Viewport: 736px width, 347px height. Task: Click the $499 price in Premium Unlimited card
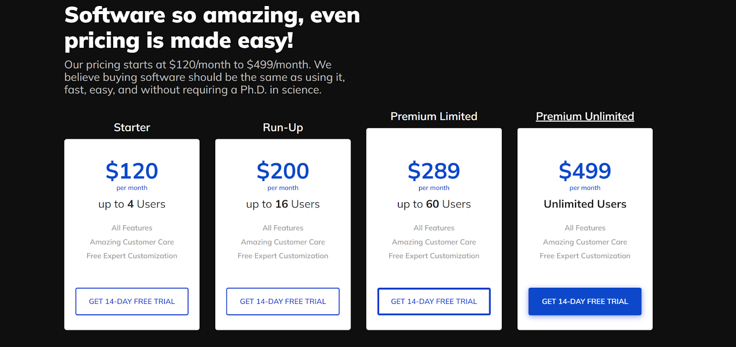click(x=585, y=171)
